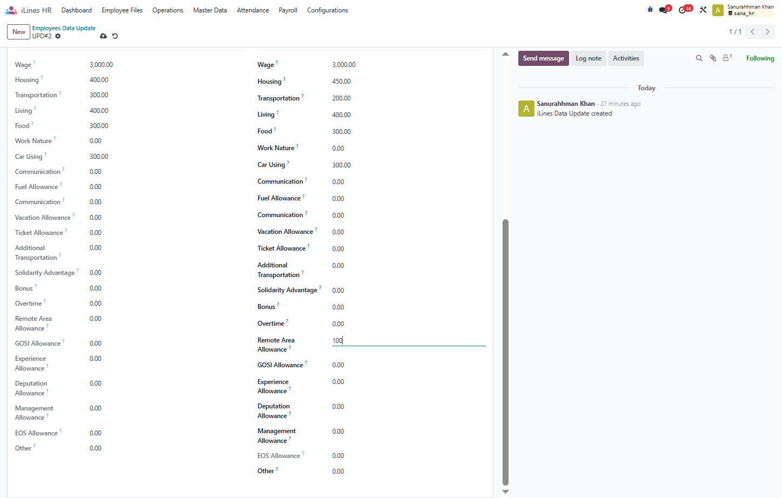Click the right Living value 400.00
782x498 pixels.
tap(342, 115)
